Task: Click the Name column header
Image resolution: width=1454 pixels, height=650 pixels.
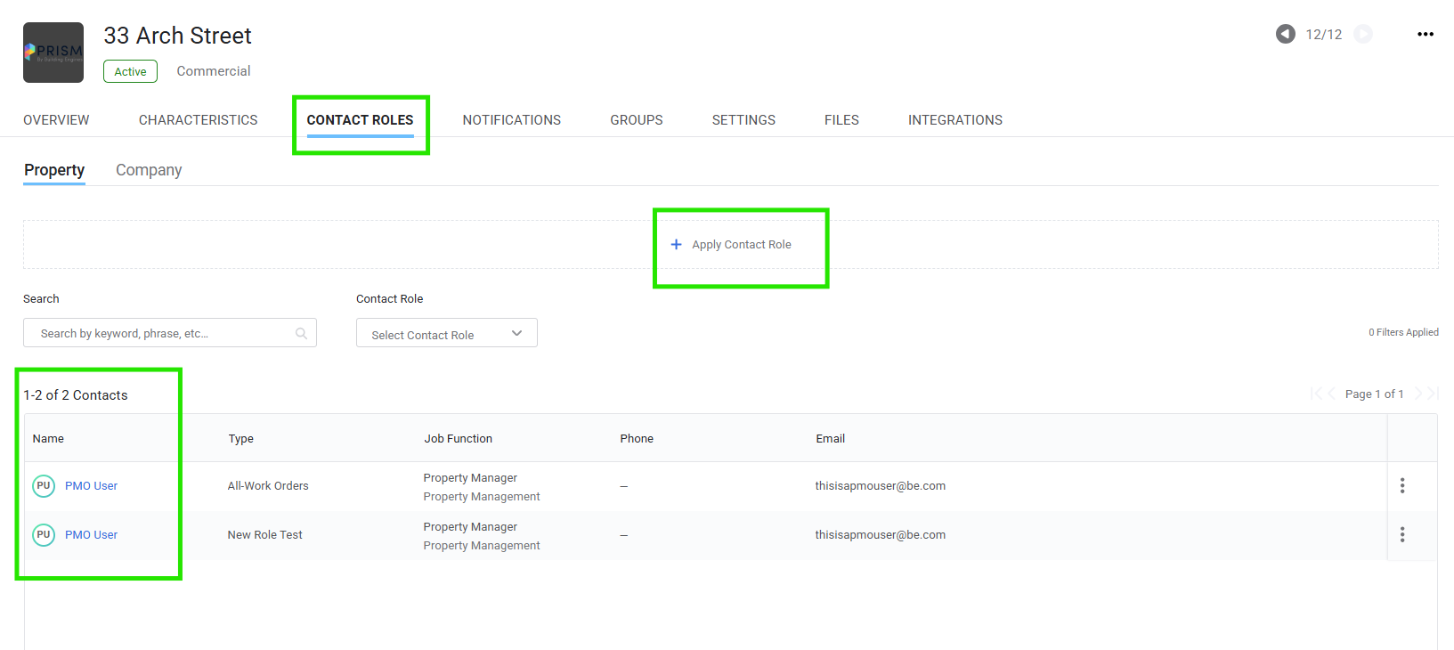Action: [x=48, y=438]
